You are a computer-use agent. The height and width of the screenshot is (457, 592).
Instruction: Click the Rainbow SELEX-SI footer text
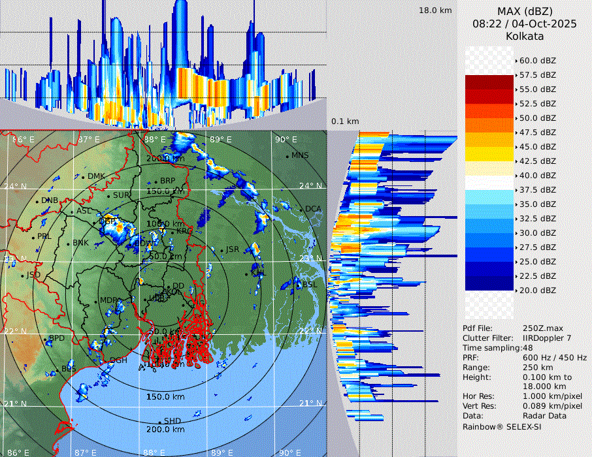tap(502, 426)
